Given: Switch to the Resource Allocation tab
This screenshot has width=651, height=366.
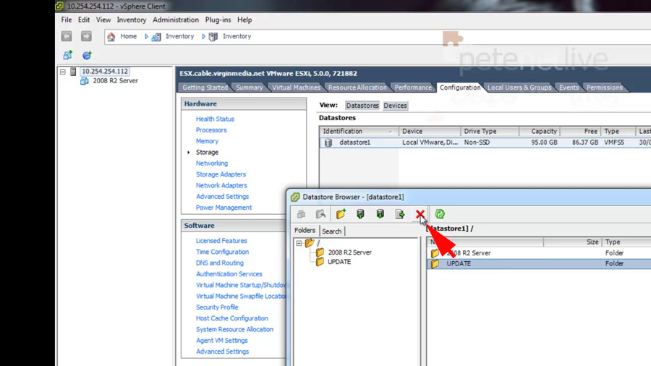Looking at the screenshot, I should 357,88.
